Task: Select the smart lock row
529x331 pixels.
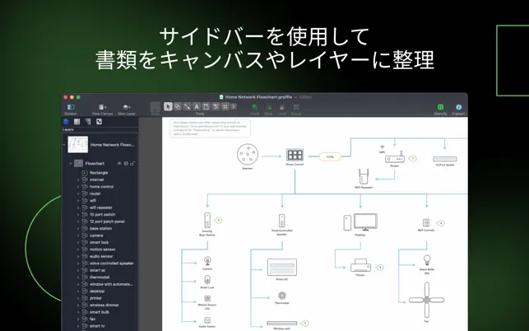Action: [100, 243]
